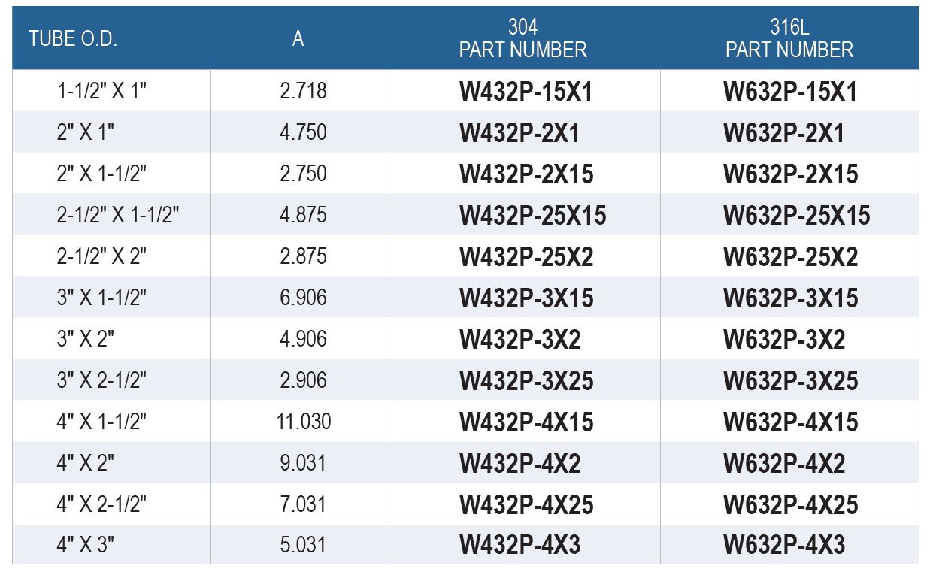The height and width of the screenshot is (572, 933).
Task: Click the 304 PART NUMBER header
Action: [523, 38]
